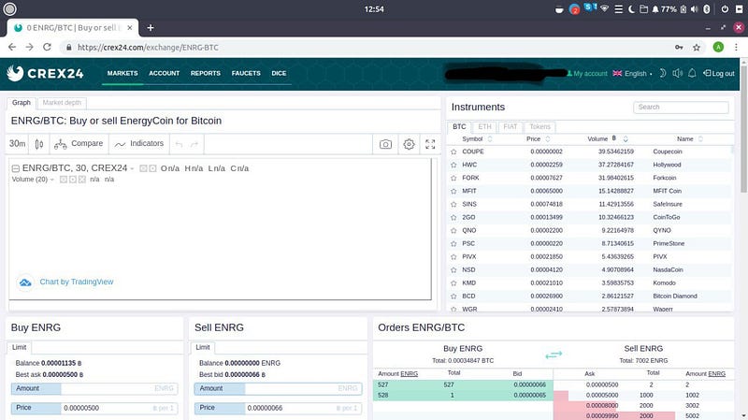Open chart settings gear

(x=409, y=144)
